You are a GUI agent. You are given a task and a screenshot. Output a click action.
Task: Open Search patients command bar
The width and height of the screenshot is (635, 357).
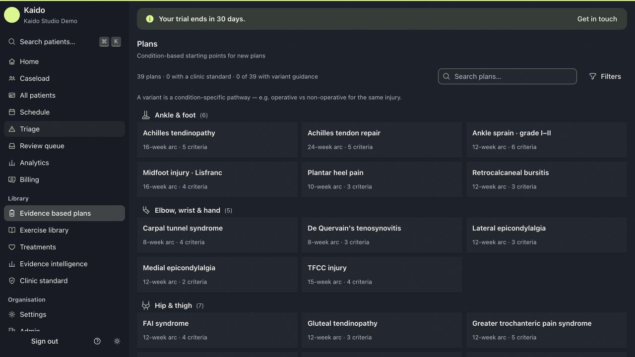[x=64, y=42]
